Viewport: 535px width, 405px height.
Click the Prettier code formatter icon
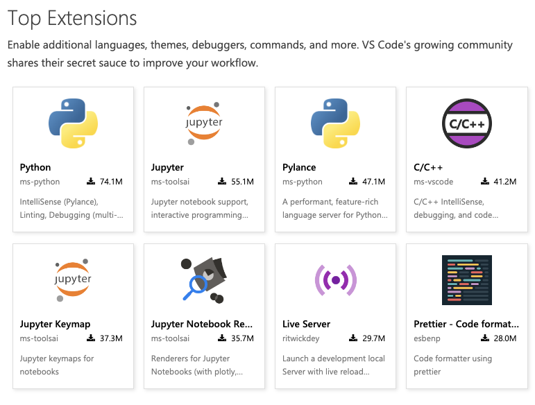click(467, 280)
